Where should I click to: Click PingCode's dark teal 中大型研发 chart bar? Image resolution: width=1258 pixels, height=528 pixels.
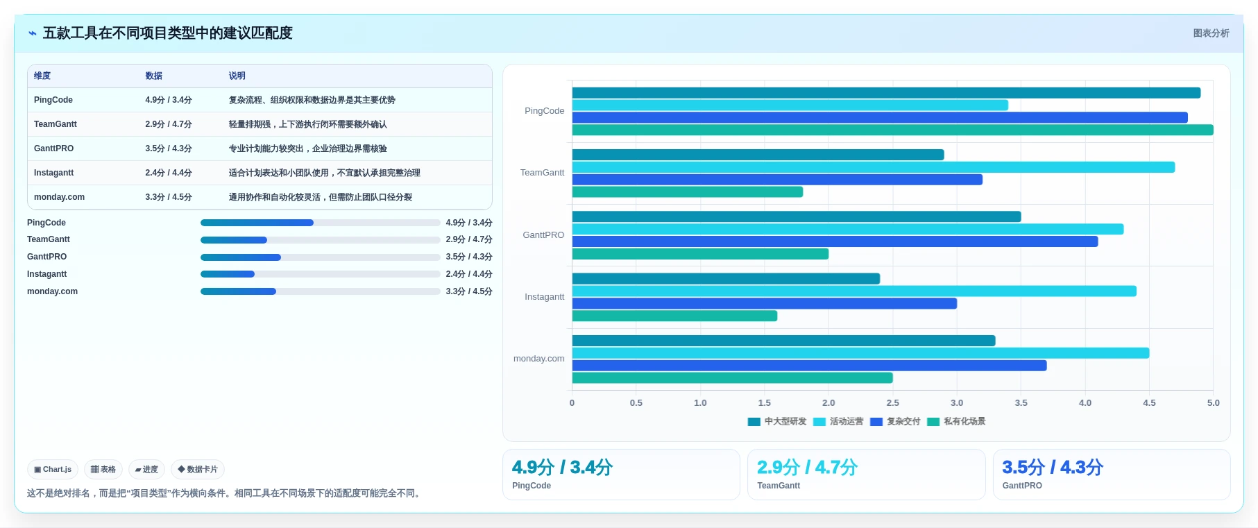886,93
